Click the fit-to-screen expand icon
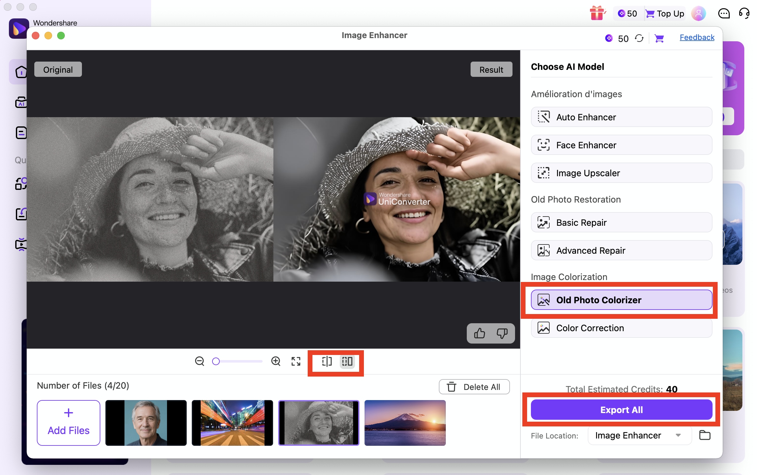This screenshot has width=757, height=475. point(296,361)
